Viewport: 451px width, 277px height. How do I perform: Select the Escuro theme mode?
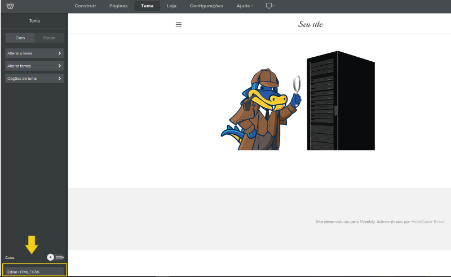tap(49, 38)
